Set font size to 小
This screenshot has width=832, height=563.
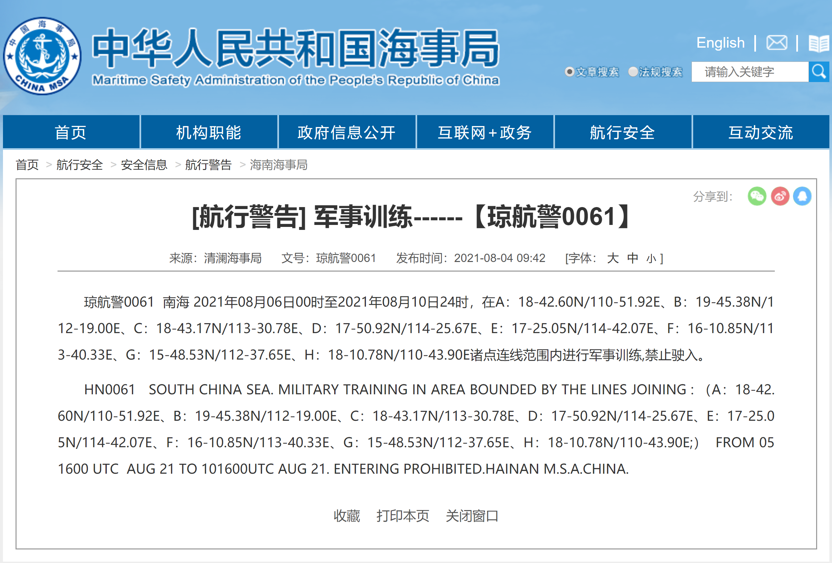coord(651,258)
